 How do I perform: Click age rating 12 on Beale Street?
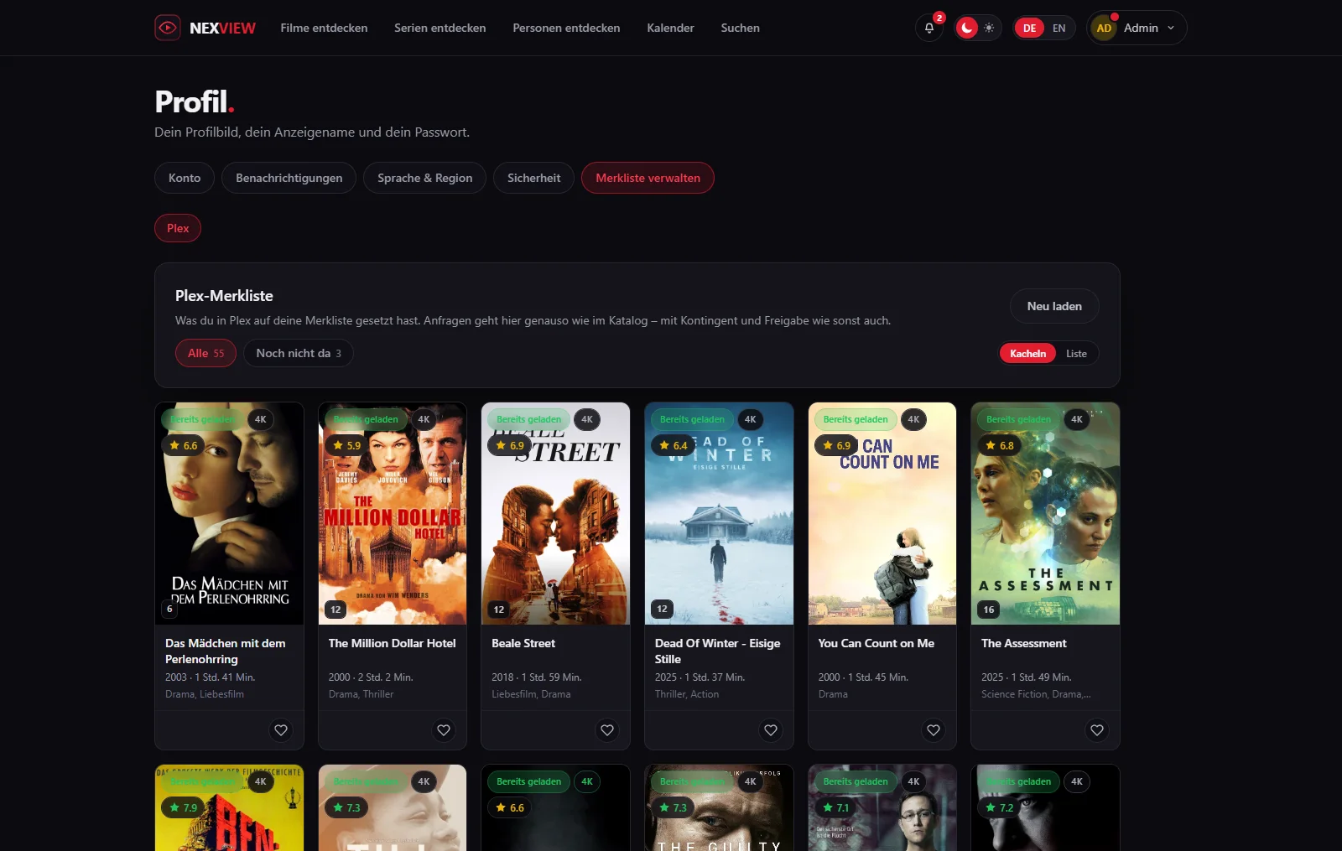point(499,610)
